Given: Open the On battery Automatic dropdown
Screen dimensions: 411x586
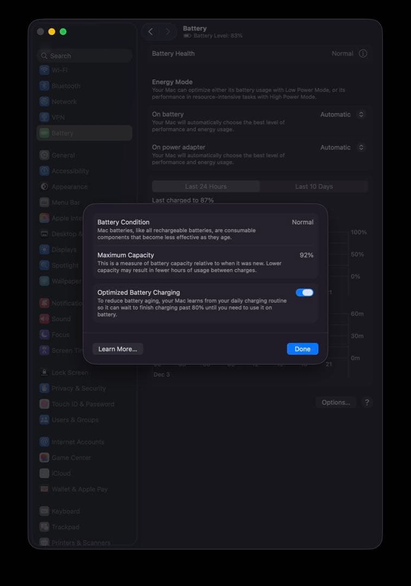Looking at the screenshot, I should tap(343, 114).
